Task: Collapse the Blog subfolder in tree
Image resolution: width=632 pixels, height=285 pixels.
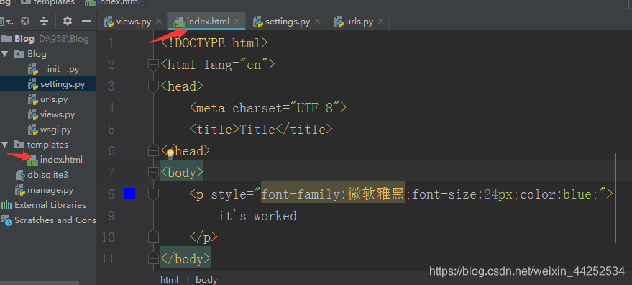Action: click(5, 54)
